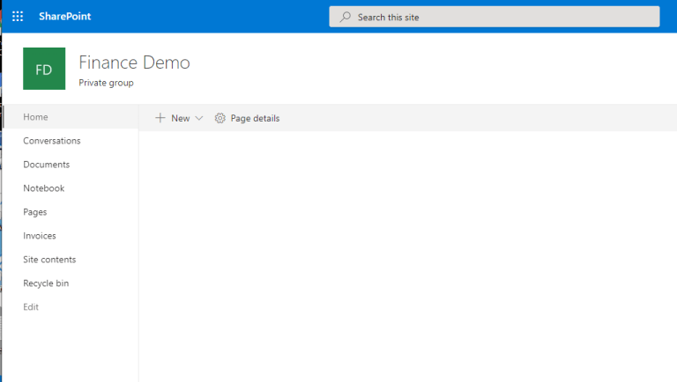This screenshot has height=382, width=677.
Task: Open the Finance Demo site title
Action: [134, 62]
